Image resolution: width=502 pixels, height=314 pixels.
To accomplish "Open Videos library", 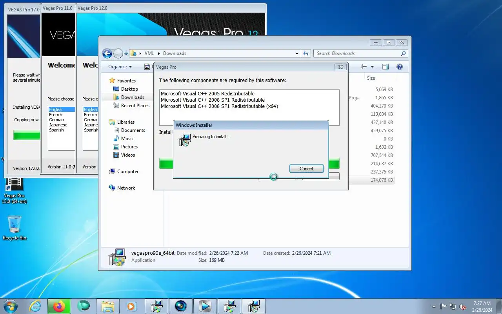I will click(x=128, y=155).
